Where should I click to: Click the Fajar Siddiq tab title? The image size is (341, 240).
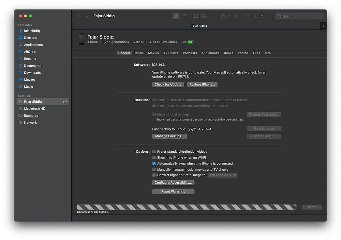pyautogui.click(x=199, y=26)
